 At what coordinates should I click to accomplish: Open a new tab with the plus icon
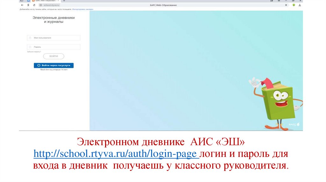(64, 1)
